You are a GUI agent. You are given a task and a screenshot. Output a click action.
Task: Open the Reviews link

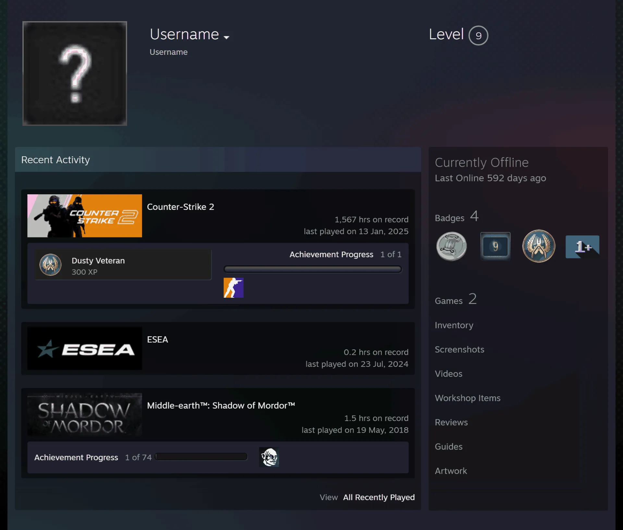451,422
